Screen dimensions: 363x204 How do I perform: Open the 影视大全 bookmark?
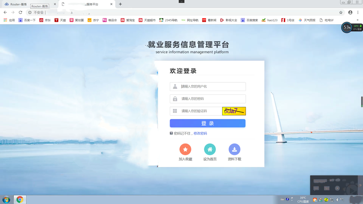[x=229, y=20]
